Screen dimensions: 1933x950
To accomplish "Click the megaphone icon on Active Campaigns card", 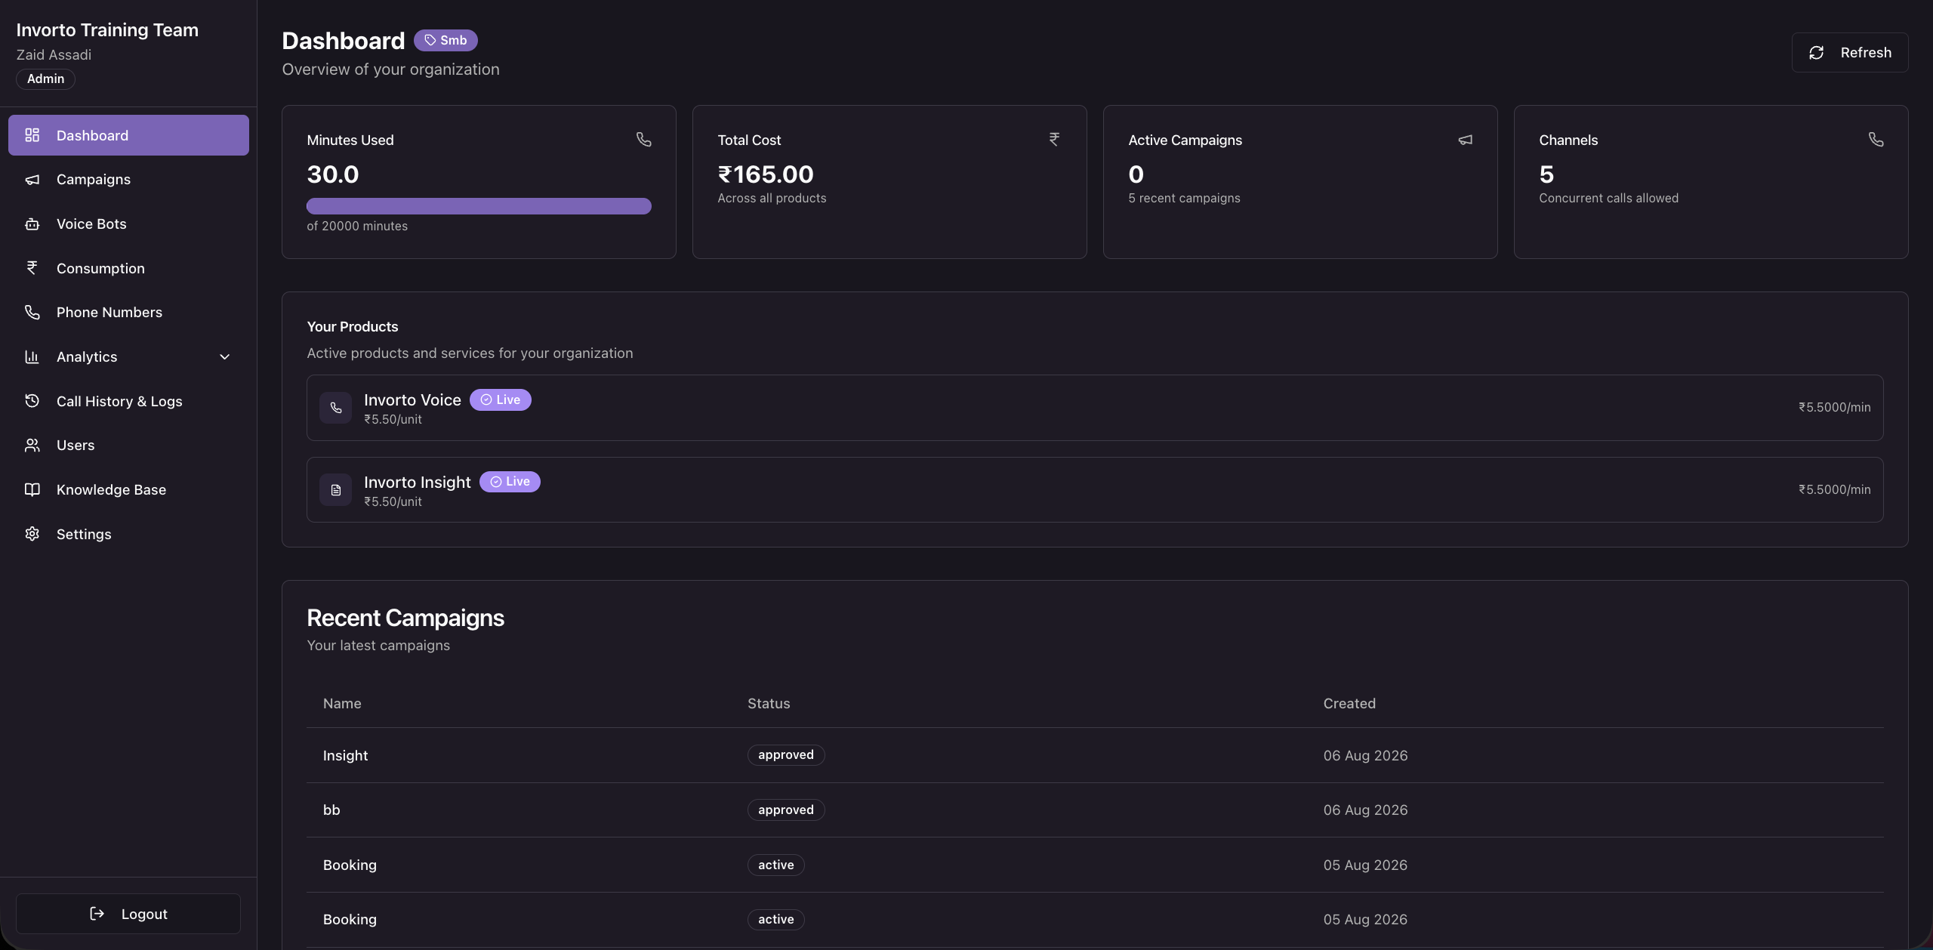I will 1465,140.
